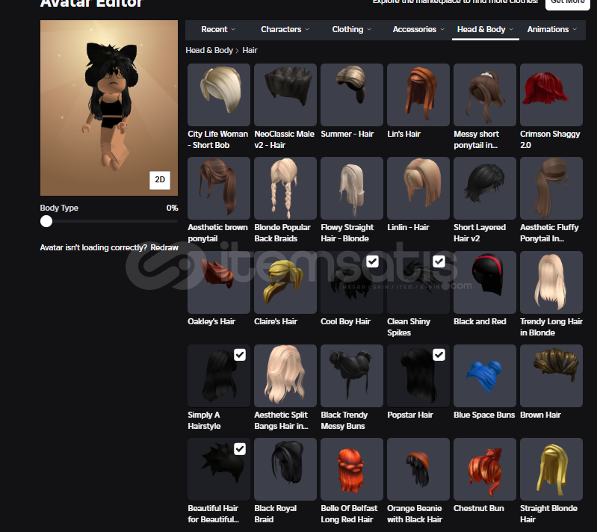This screenshot has height=532, width=597.
Task: Open the Head & Body tab
Action: [x=485, y=29]
